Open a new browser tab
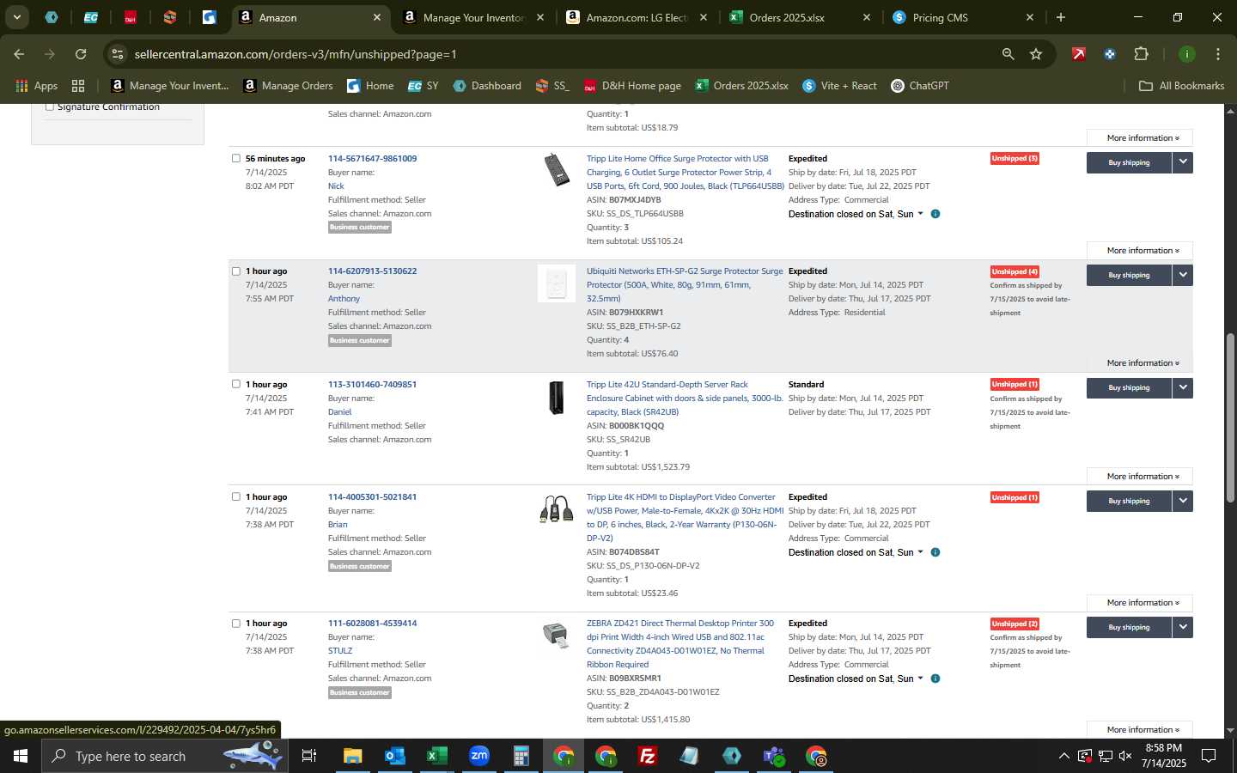 1061,17
